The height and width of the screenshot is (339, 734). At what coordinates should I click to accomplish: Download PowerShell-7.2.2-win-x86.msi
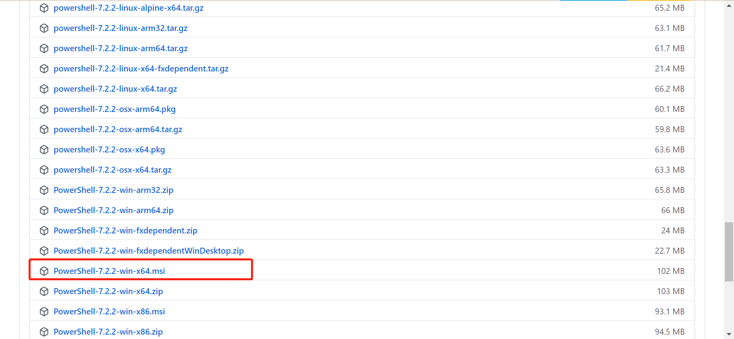109,312
